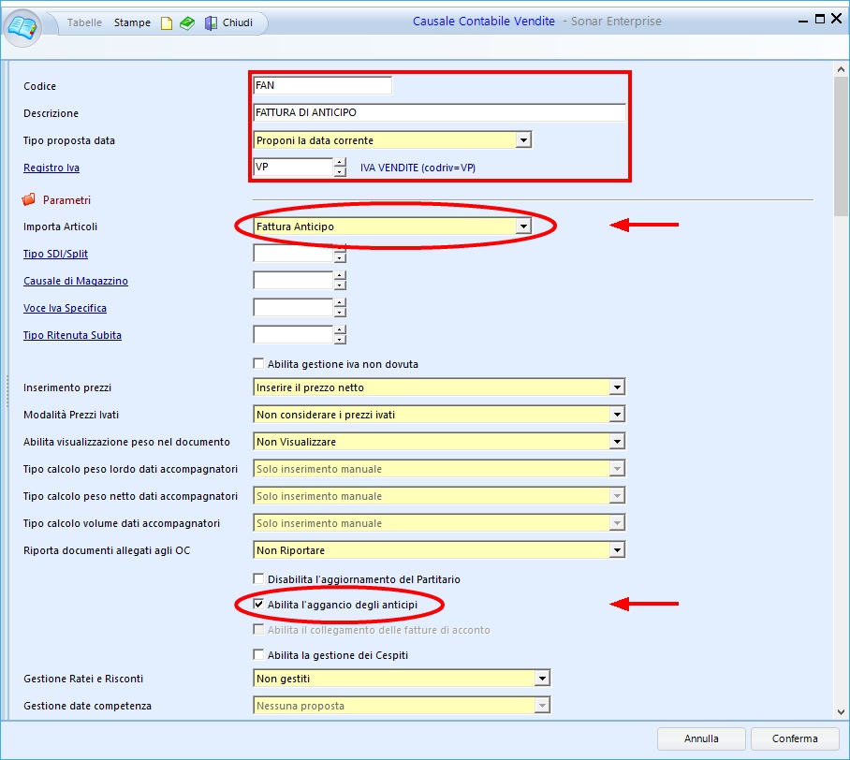Click the Causale di Magazzino spinner down arrow
This screenshot has width=850, height=760.
[x=340, y=285]
